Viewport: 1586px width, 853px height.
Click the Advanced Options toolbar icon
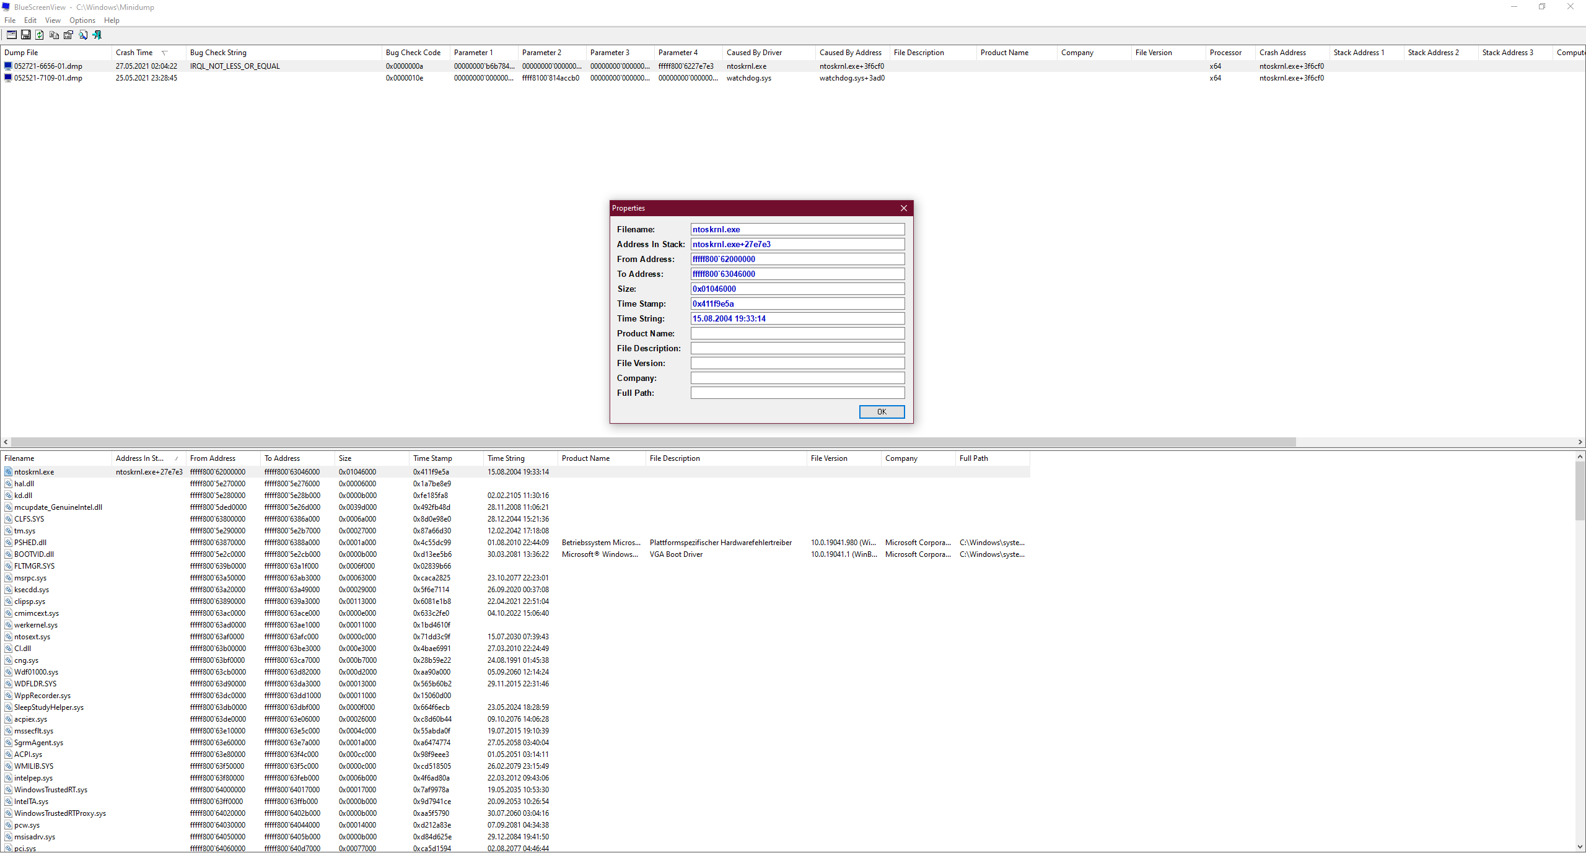coord(11,35)
